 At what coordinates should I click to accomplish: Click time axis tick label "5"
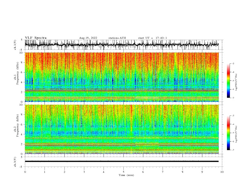[x=123, y=172]
